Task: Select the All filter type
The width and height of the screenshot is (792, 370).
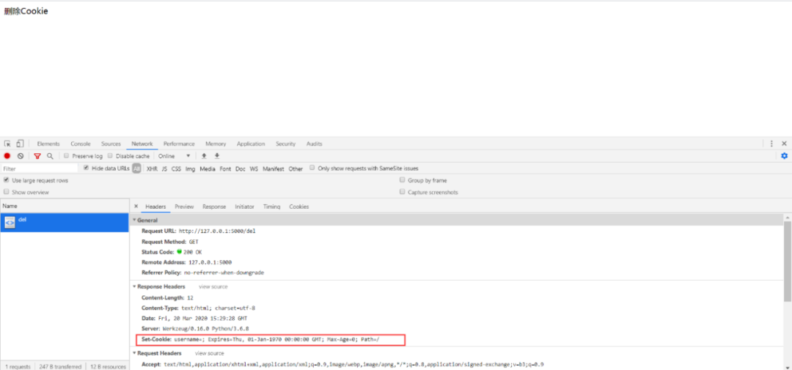Action: click(137, 169)
